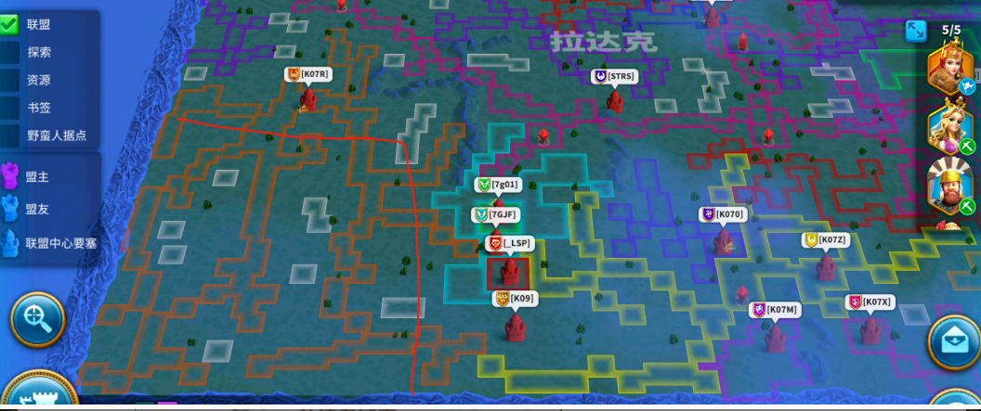Click red crystal marker beside 拉达克 text
Screen dimensions: 981x411
click(742, 42)
